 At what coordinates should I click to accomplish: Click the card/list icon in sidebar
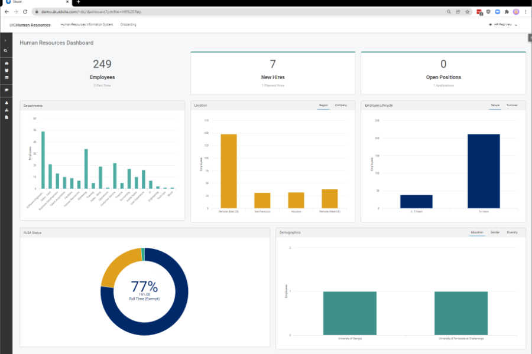coord(7,77)
